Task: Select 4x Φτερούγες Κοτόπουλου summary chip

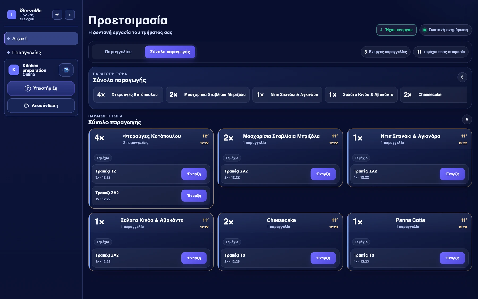Action: (x=128, y=95)
